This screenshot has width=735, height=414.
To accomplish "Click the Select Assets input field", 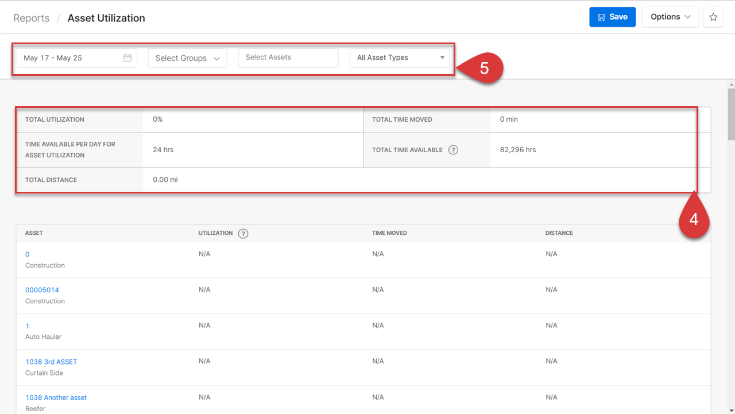I will click(288, 57).
